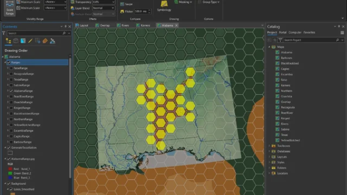Select OuachitaRange layer name

[23, 102]
